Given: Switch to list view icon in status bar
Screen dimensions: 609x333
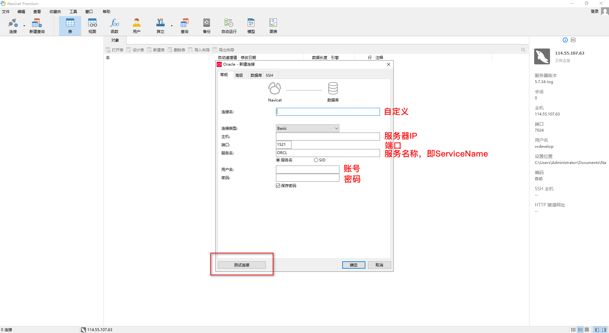Looking at the screenshot, I should click(573, 330).
